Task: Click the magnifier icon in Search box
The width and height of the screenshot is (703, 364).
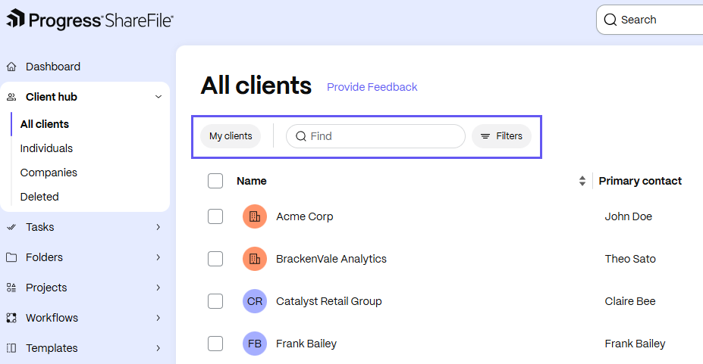Action: click(x=610, y=20)
